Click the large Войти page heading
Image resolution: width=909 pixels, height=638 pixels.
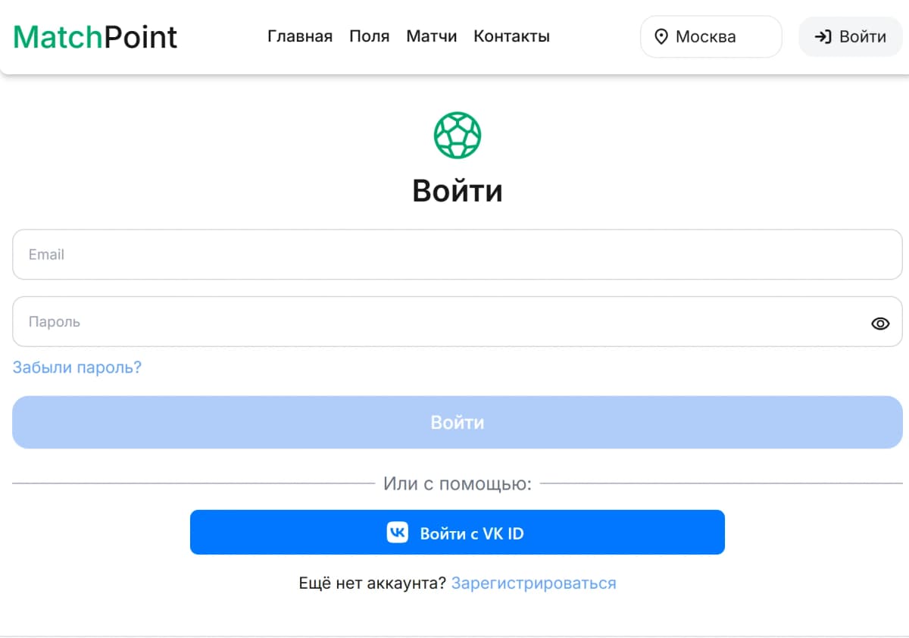(457, 190)
